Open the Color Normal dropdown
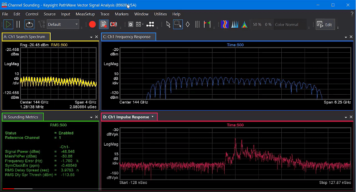 (x=289, y=24)
